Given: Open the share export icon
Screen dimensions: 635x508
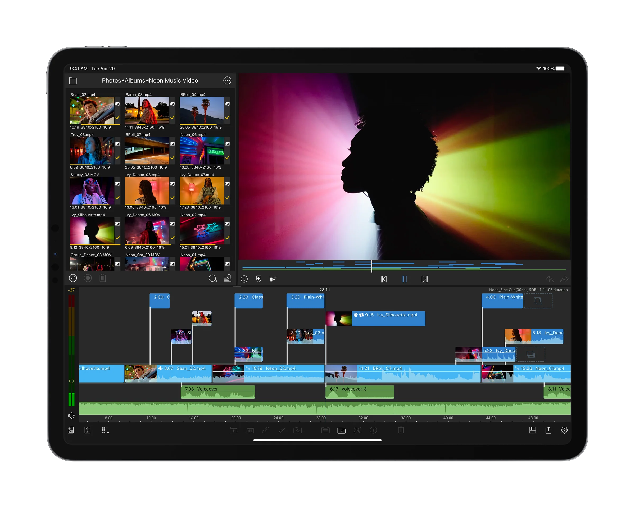Looking at the screenshot, I should (x=548, y=430).
